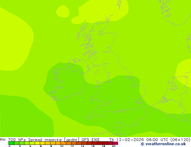Click the 'mean+σ' caption text
Image resolution: width=191 pixels, height=147 pixels.
[53, 140]
